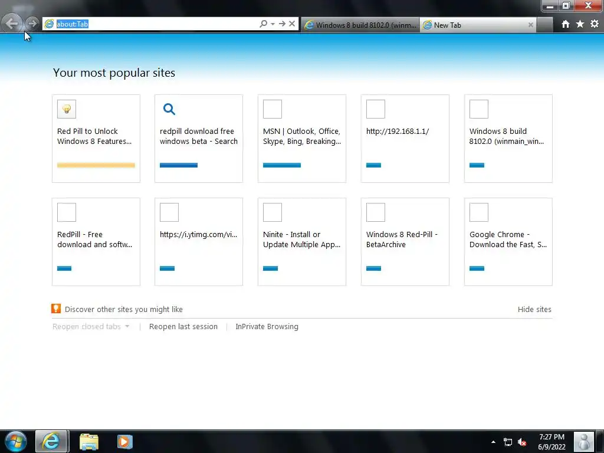Click the empty favicon box on BetaArchive tile
The height and width of the screenshot is (453, 604).
coord(376,212)
